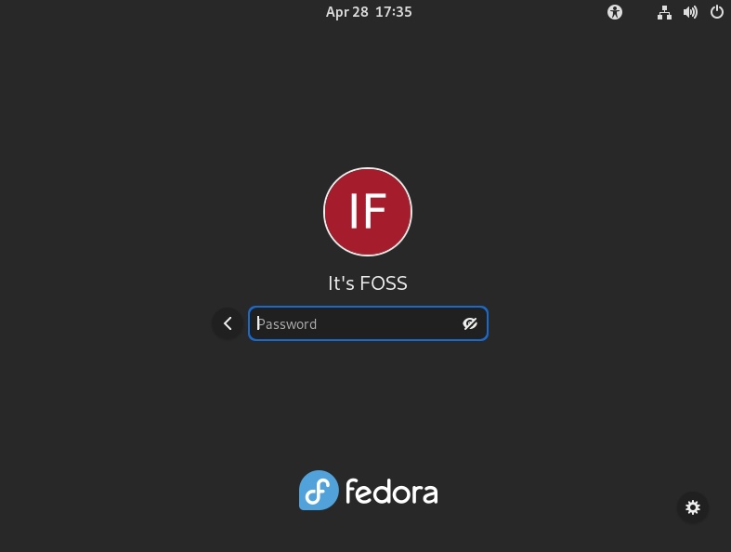This screenshot has width=731, height=552.
Task: Open the Apr 28 date menu
Action: (x=346, y=12)
